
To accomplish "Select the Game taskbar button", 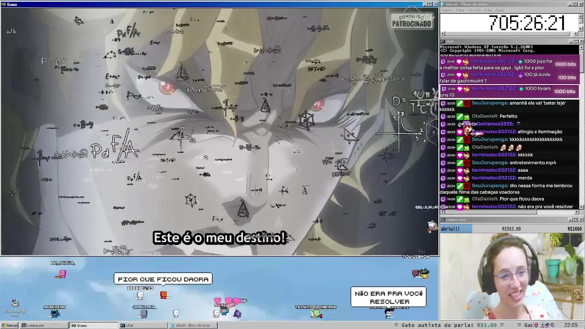I will pos(93,325).
